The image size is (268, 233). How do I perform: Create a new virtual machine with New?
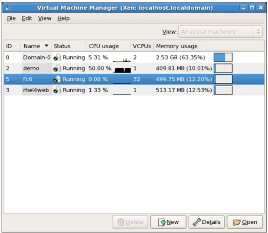168,222
